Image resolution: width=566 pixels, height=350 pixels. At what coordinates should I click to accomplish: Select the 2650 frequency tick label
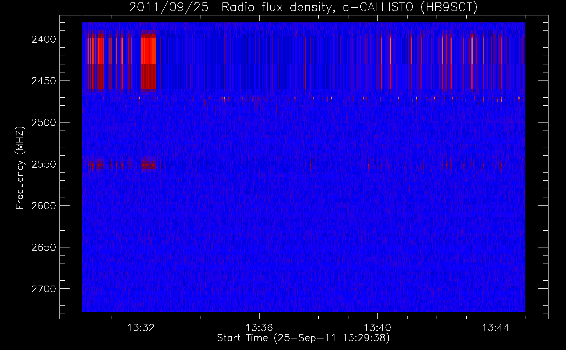(x=44, y=247)
